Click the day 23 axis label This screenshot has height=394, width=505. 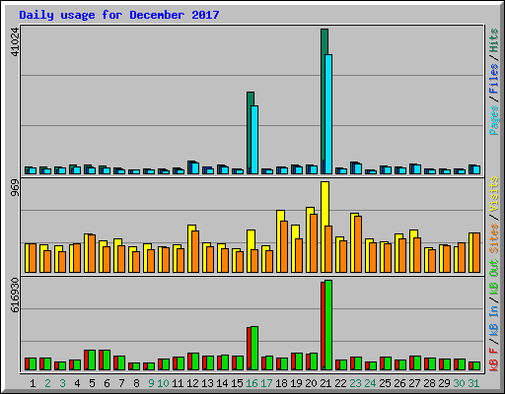point(355,383)
